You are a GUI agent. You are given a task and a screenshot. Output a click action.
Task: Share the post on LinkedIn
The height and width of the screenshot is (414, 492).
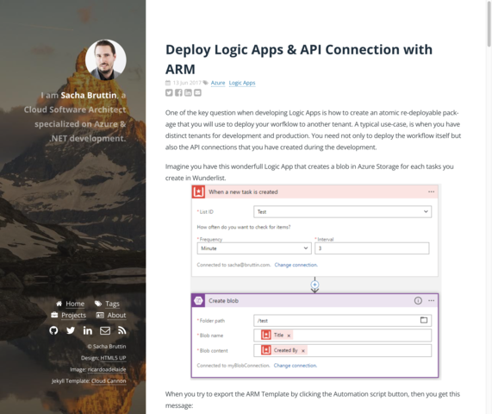188,92
